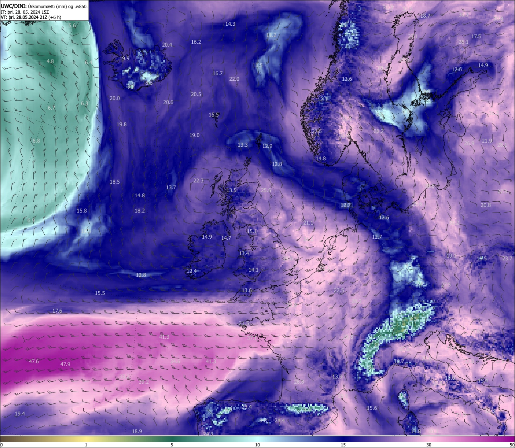Click the 18.9 value near bottom
The image size is (515, 448).
pos(137,431)
